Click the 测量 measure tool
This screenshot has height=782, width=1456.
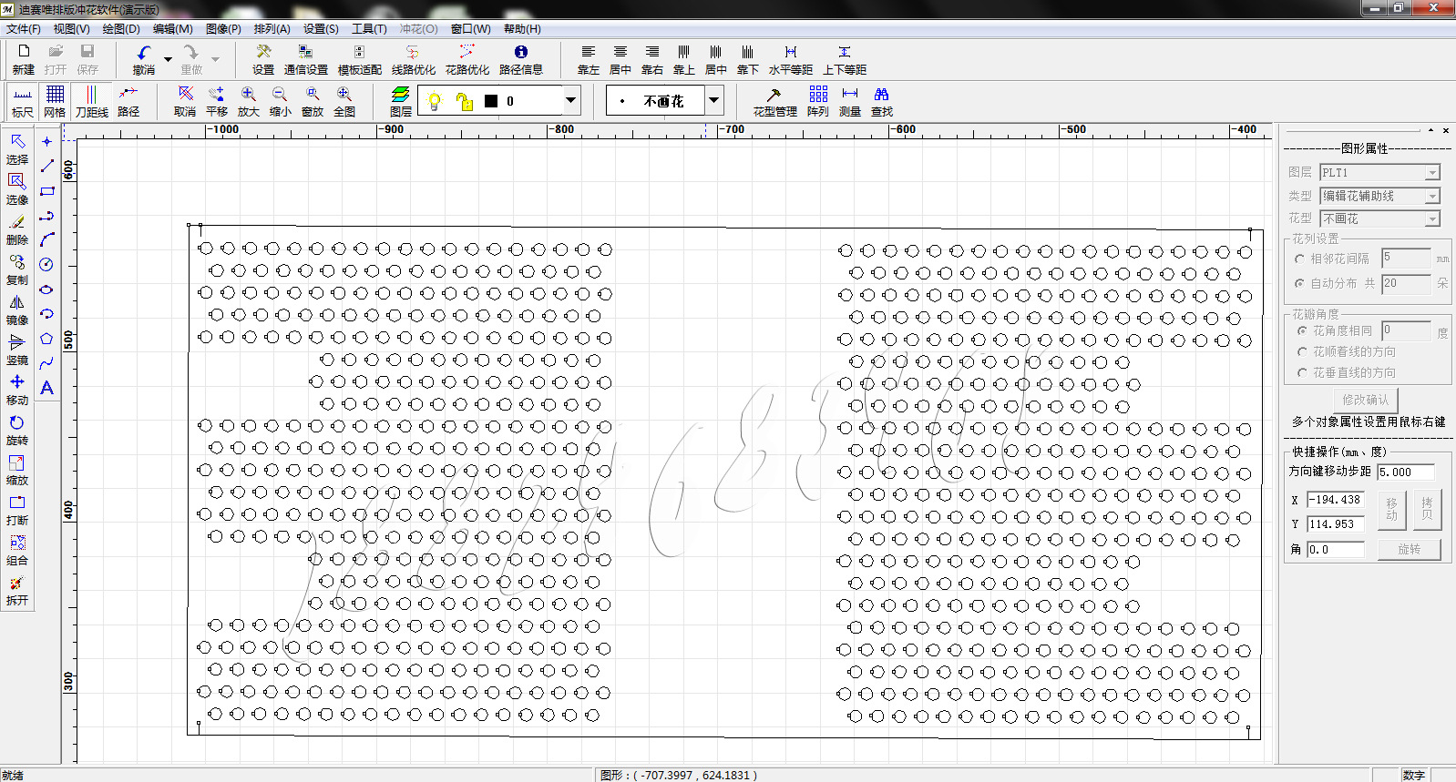coord(849,101)
